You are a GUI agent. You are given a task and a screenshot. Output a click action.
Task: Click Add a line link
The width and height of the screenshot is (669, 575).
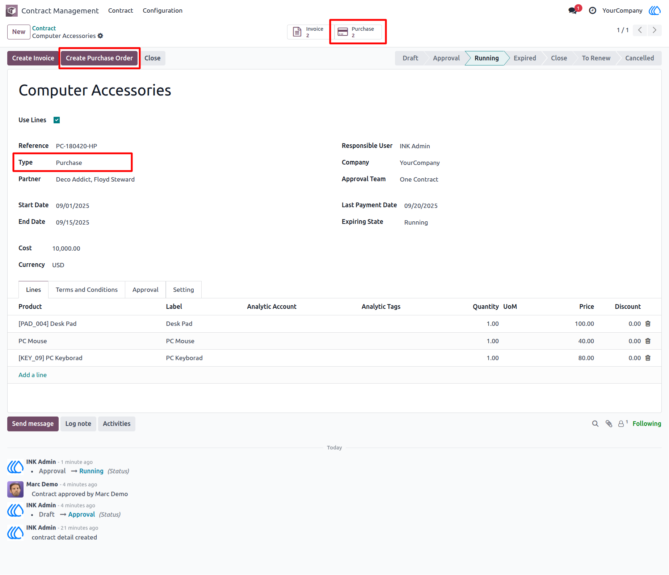pyautogui.click(x=33, y=375)
